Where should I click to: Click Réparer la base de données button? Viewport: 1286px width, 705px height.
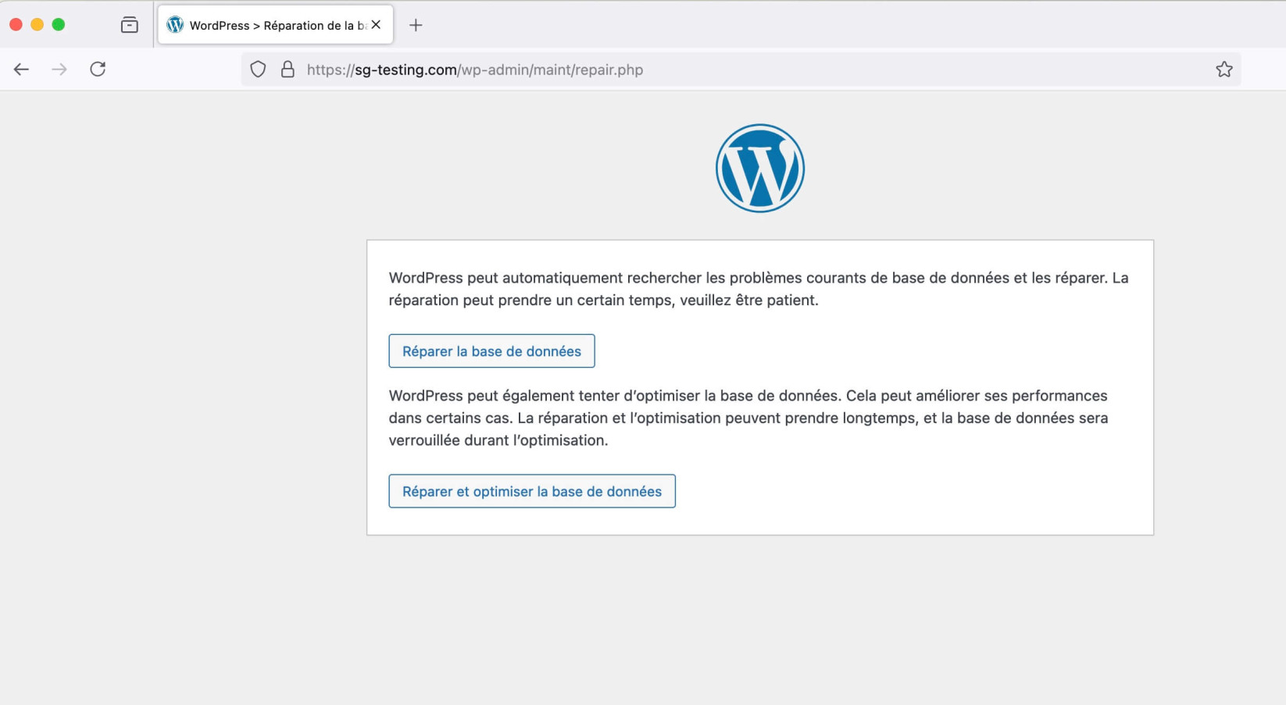(491, 351)
